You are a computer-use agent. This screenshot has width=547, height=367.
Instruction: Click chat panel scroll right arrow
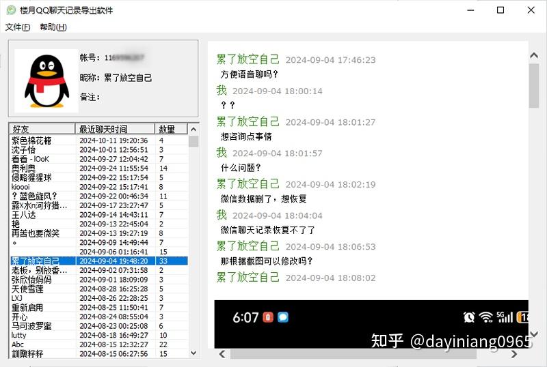click(x=514, y=354)
